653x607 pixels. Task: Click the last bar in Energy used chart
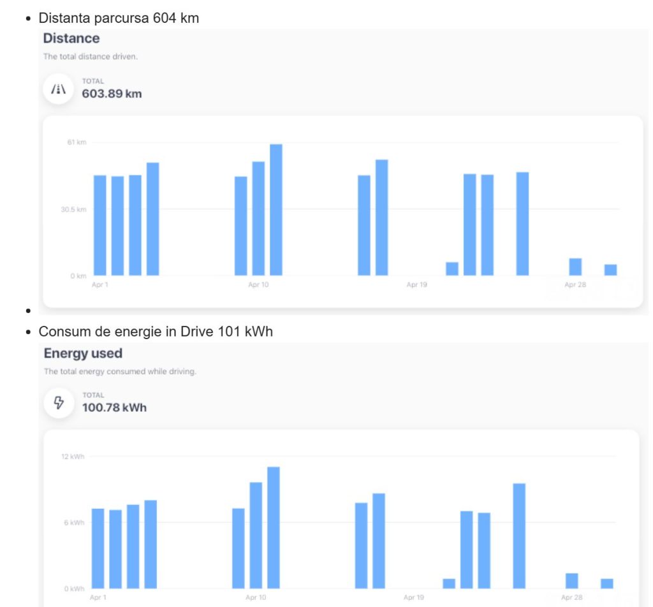click(607, 583)
